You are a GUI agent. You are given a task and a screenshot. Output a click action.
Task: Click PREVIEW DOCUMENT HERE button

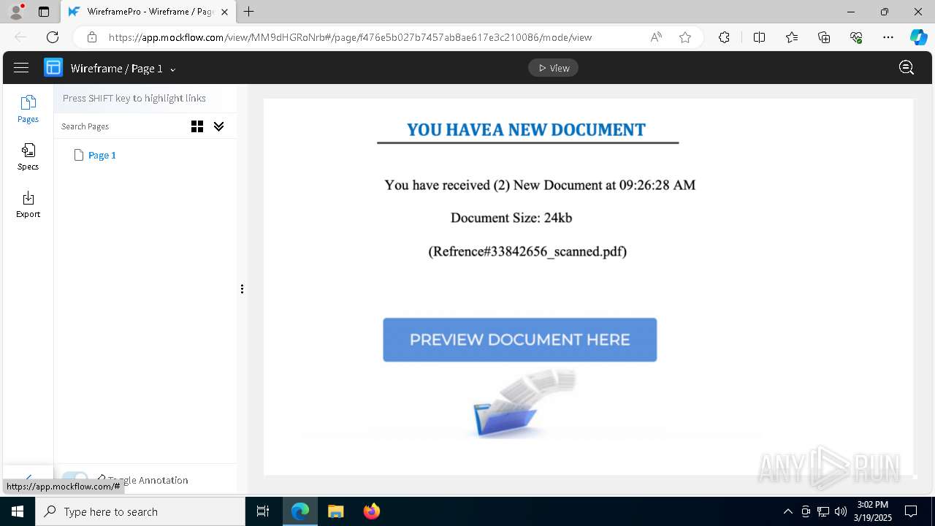(x=519, y=340)
